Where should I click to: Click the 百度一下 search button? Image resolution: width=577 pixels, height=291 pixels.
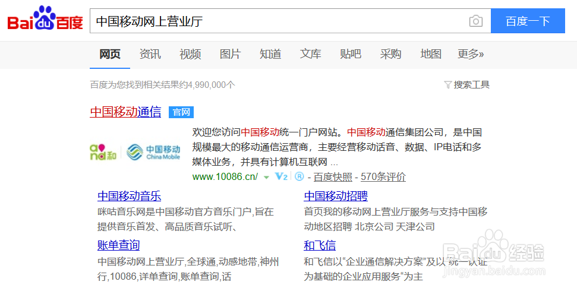tap(528, 21)
